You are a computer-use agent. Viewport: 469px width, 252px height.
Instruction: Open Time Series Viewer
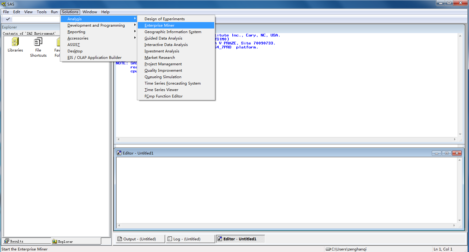coord(176,90)
